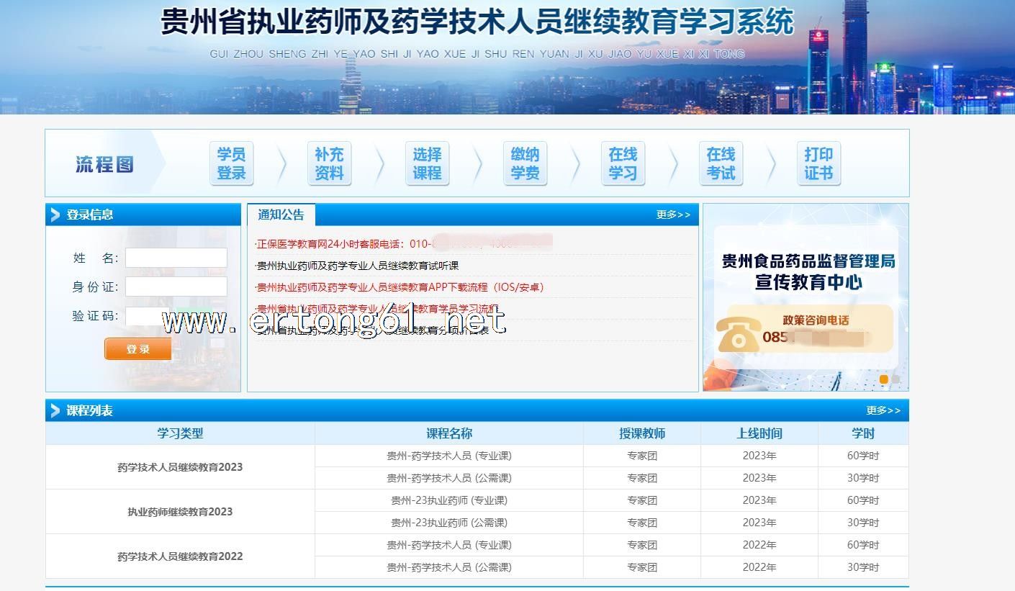Open the 打印证书 step icon
The image size is (1015, 591).
818,163
